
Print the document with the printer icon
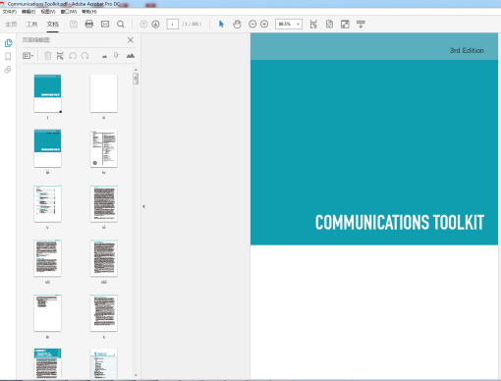(x=89, y=24)
